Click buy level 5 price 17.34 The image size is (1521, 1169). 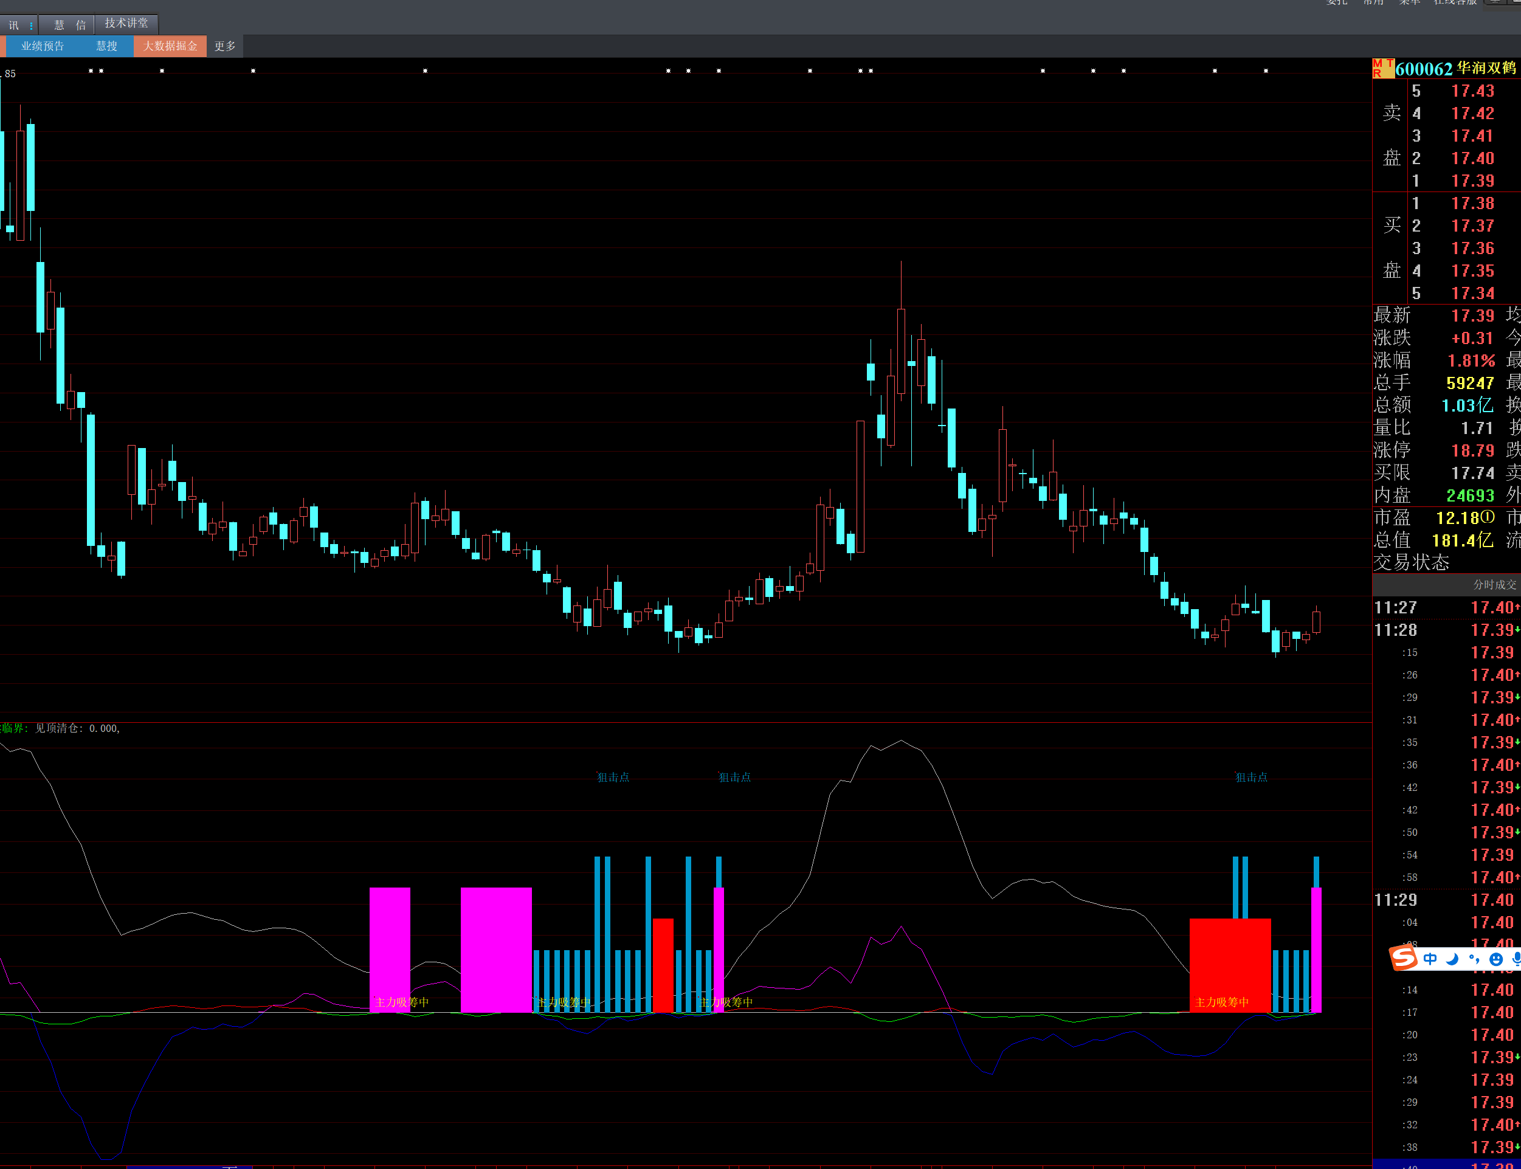point(1472,293)
